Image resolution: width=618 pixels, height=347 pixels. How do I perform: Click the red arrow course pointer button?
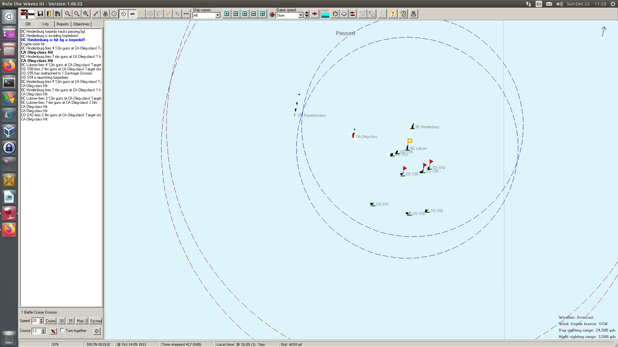(x=53, y=331)
